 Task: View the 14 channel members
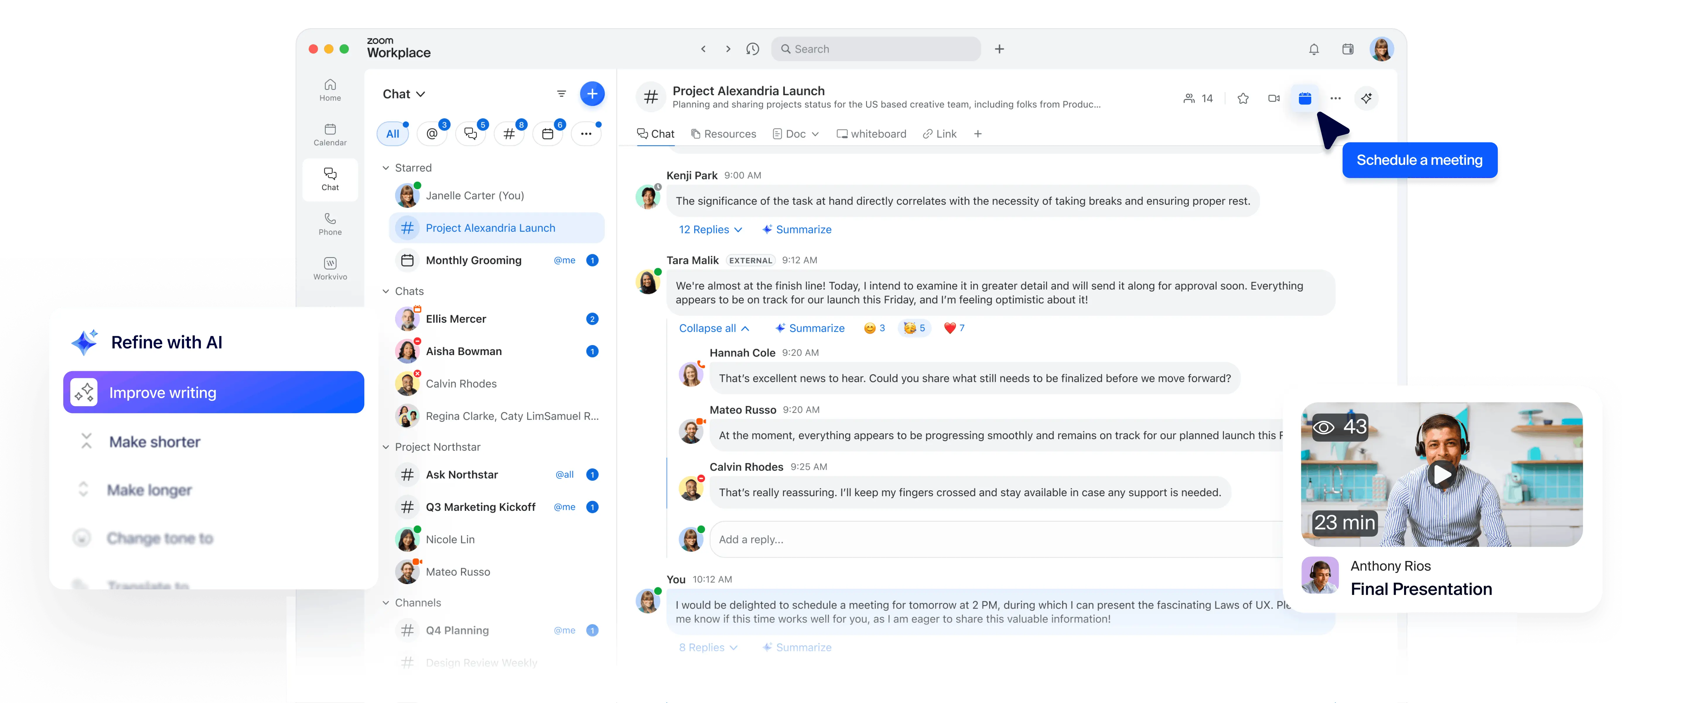point(1198,98)
